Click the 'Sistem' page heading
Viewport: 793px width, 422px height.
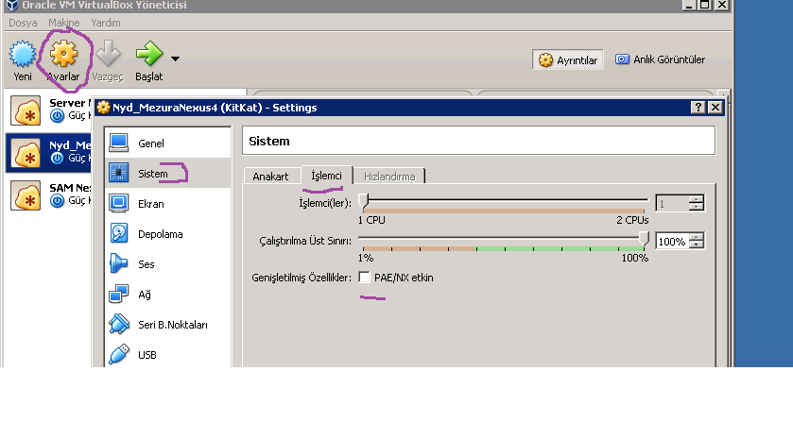pyautogui.click(x=269, y=141)
